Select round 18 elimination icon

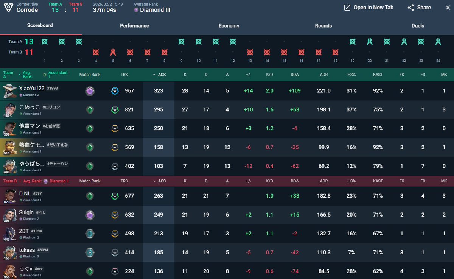335,52
